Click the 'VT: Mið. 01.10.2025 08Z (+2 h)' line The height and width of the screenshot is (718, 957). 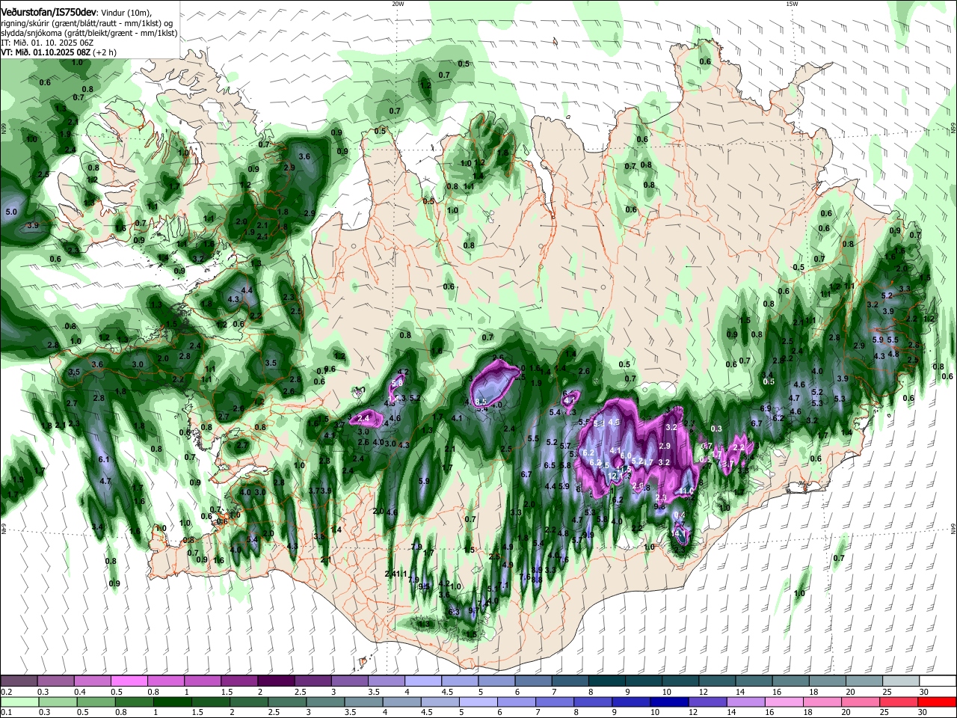[x=58, y=53]
